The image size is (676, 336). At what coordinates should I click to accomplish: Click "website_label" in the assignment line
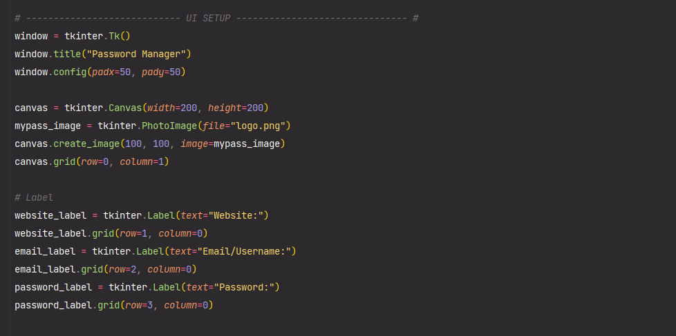[x=50, y=215]
